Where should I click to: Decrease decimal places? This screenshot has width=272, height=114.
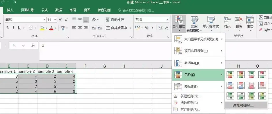[167, 28]
